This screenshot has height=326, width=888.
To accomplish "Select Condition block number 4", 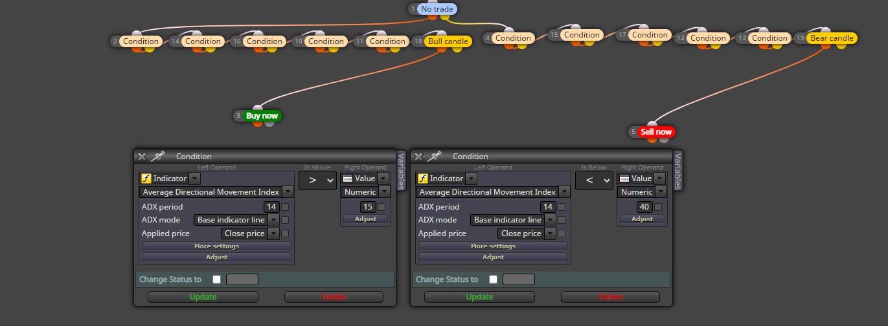I will [x=513, y=38].
